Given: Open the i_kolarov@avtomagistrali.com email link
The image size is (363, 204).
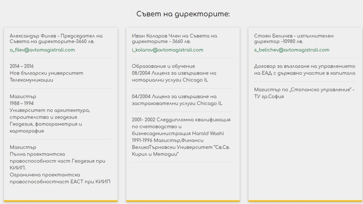Looking at the screenshot, I should click(x=167, y=50).
